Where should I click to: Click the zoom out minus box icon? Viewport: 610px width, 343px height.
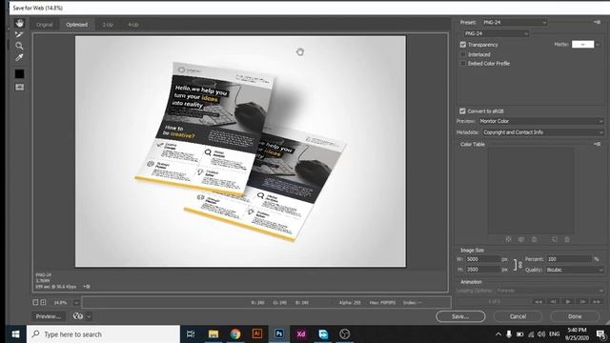pos(35,303)
